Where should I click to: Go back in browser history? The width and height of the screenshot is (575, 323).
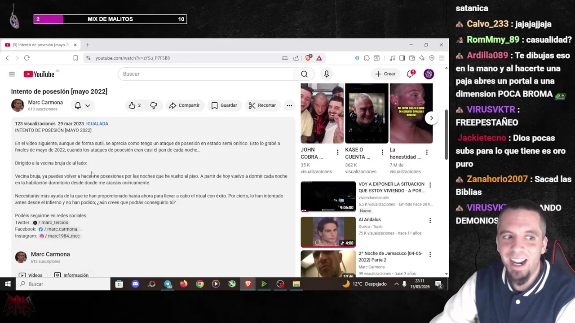point(7,58)
